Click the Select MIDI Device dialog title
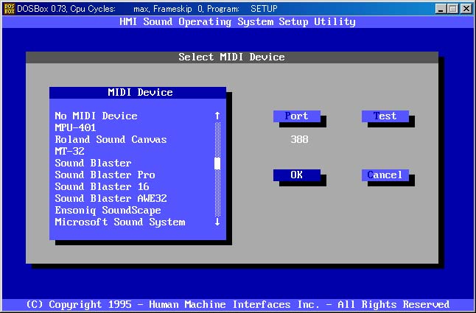The image size is (476, 313). [x=232, y=57]
